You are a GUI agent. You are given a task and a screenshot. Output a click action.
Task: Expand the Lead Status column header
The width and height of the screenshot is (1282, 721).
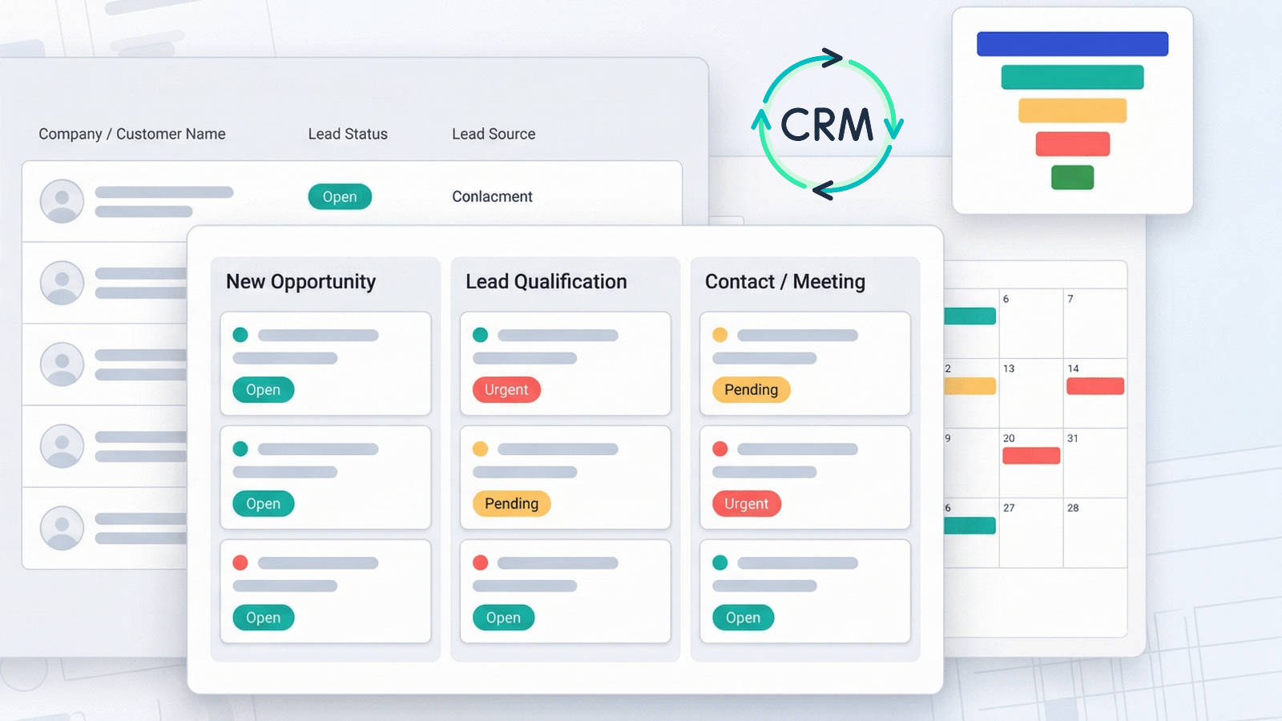click(x=348, y=134)
